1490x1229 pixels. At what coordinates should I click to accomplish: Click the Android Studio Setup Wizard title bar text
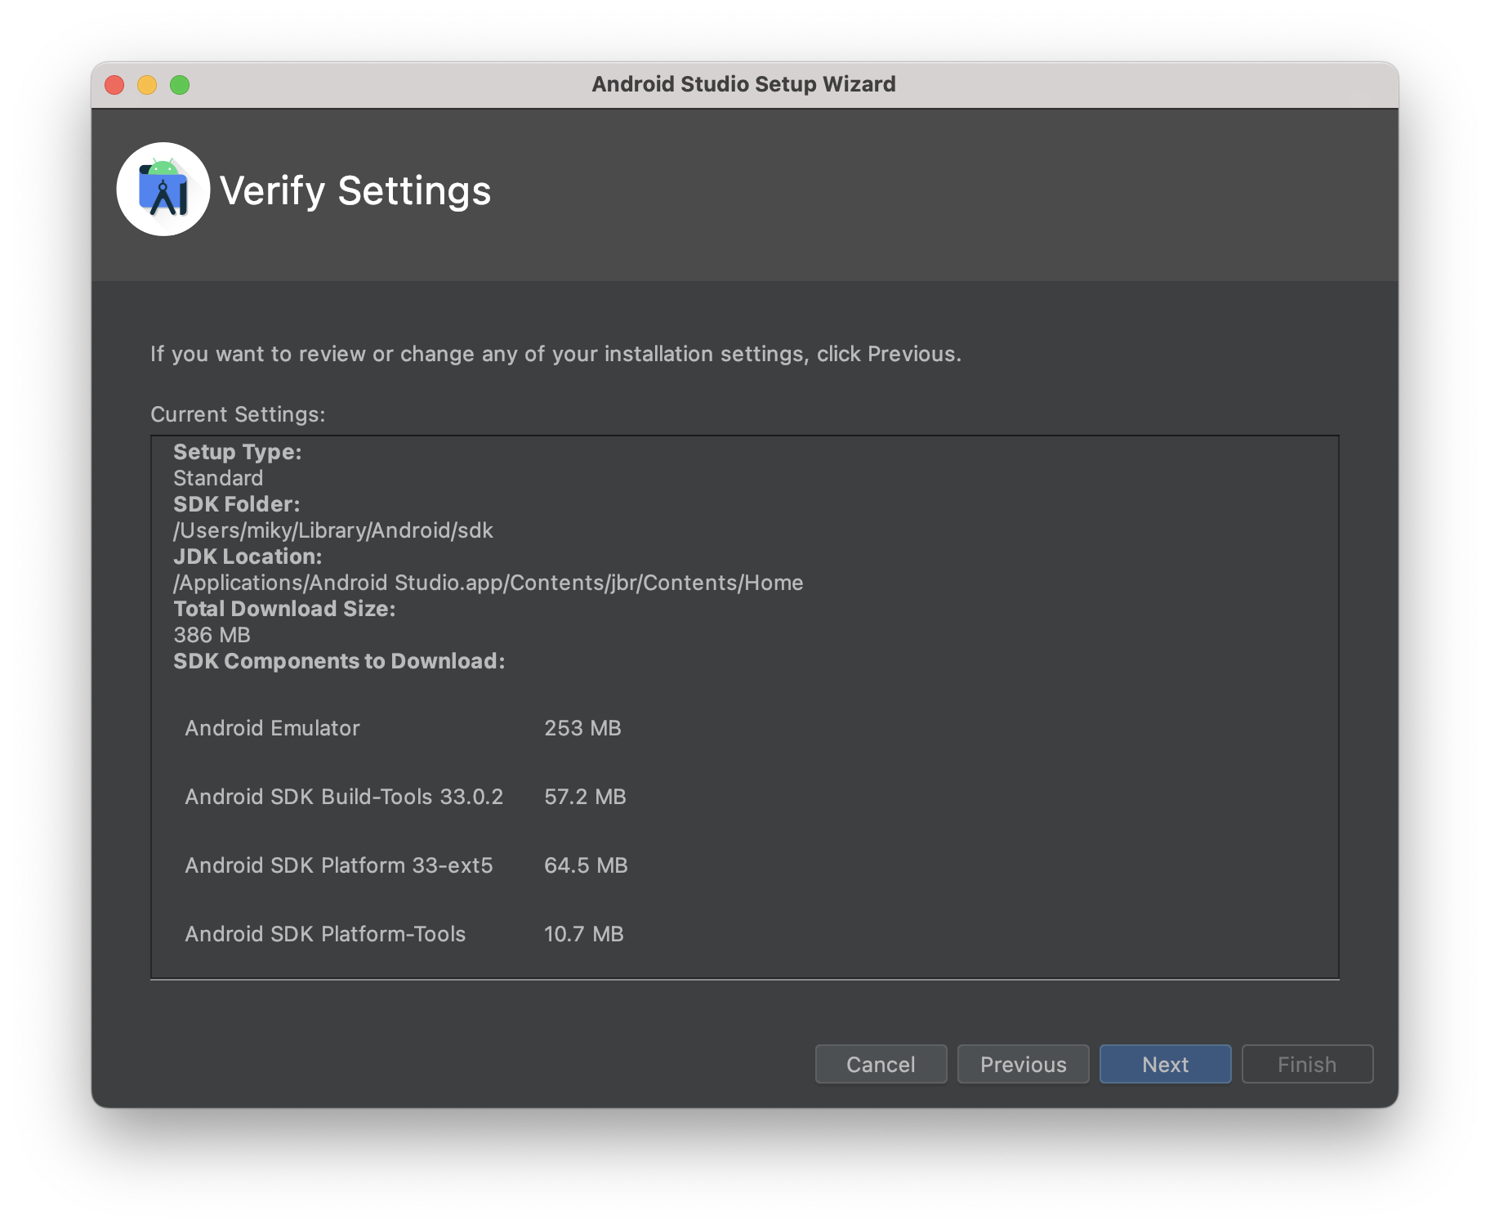pos(743,84)
